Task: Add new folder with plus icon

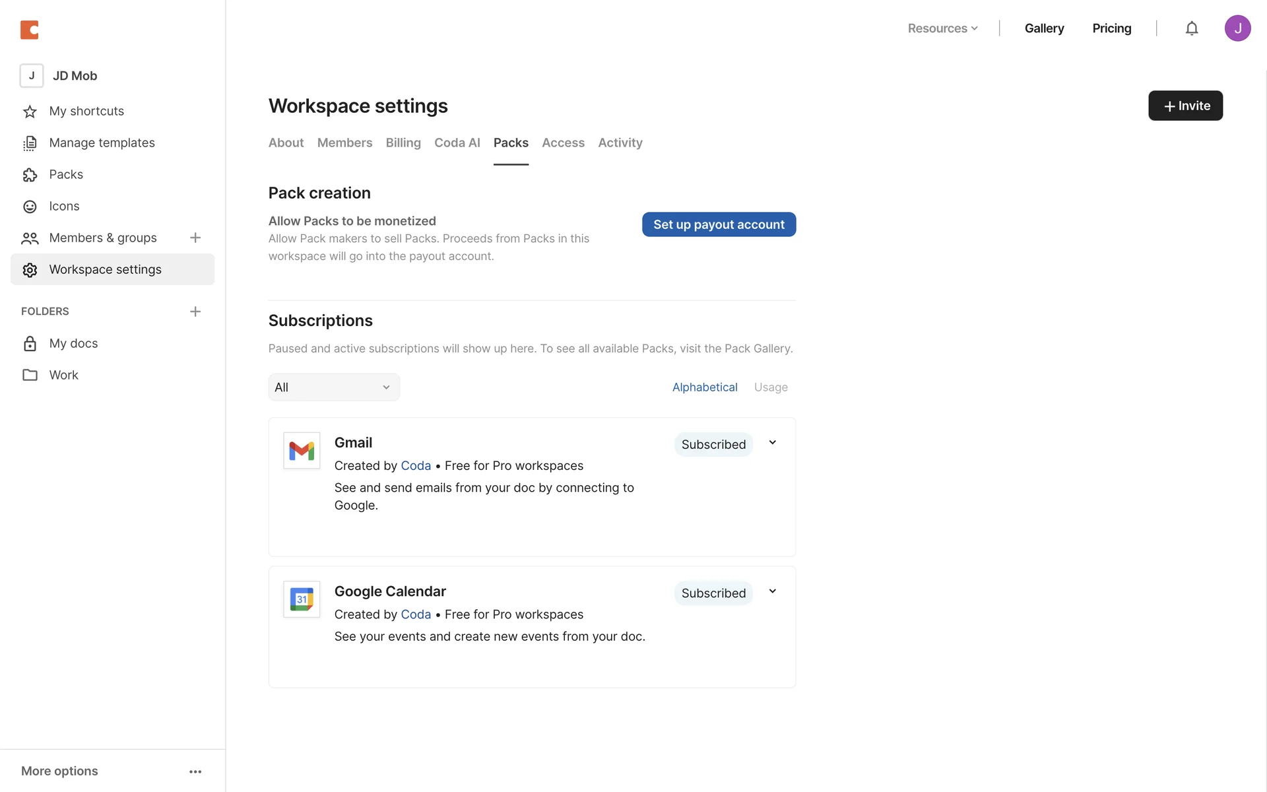Action: click(195, 312)
